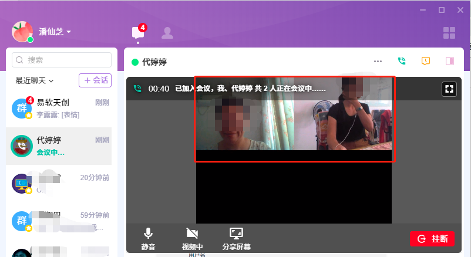This screenshot has width=471, height=257.
Task: Open the 易软天创 group chat
Action: tap(59, 107)
